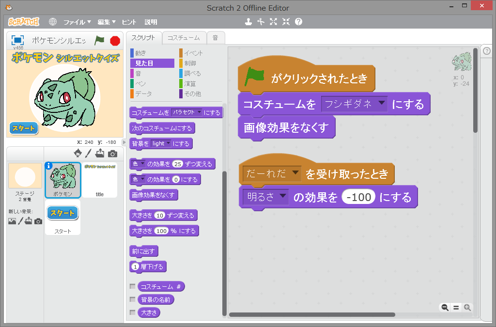Click the Block help question mark icon
Screen dimensions: 496x327
point(298,22)
